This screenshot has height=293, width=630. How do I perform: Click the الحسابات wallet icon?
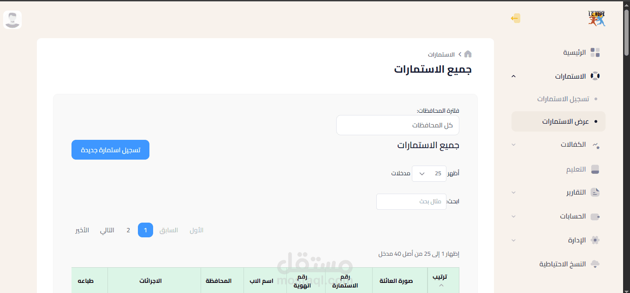click(x=595, y=216)
